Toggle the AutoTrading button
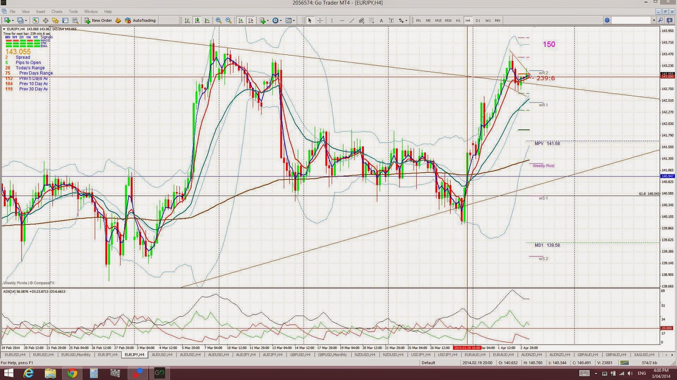Screen dimensions: 677x380 (x=140, y=20)
